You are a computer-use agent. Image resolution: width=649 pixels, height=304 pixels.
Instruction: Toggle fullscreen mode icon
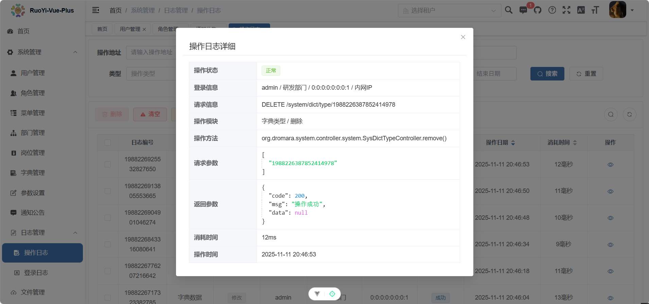pos(566,10)
